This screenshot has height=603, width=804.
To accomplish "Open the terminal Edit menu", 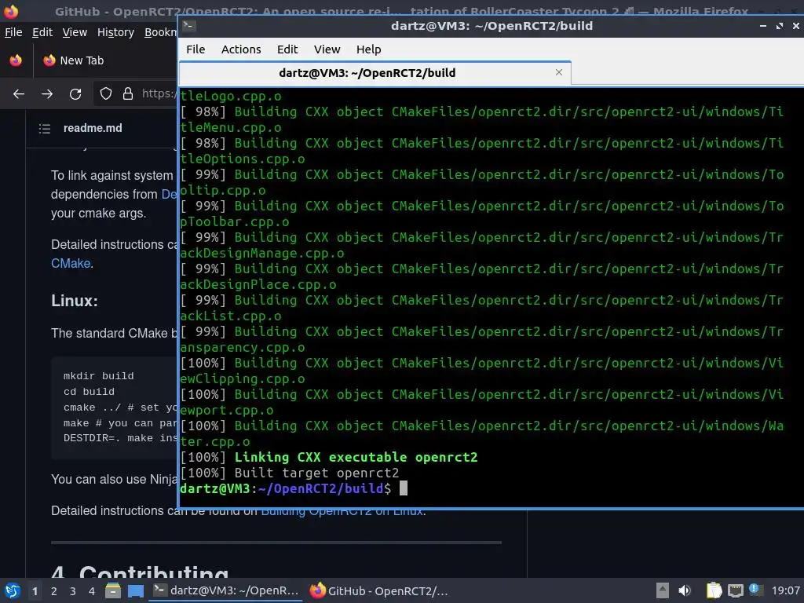I will click(287, 49).
